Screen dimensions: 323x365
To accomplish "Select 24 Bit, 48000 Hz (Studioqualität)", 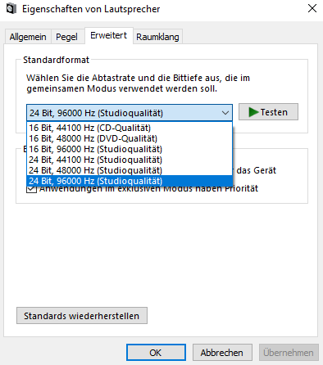I will pyautogui.click(x=130, y=170).
